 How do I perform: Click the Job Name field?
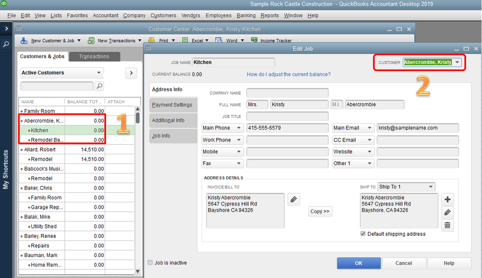[234, 62]
